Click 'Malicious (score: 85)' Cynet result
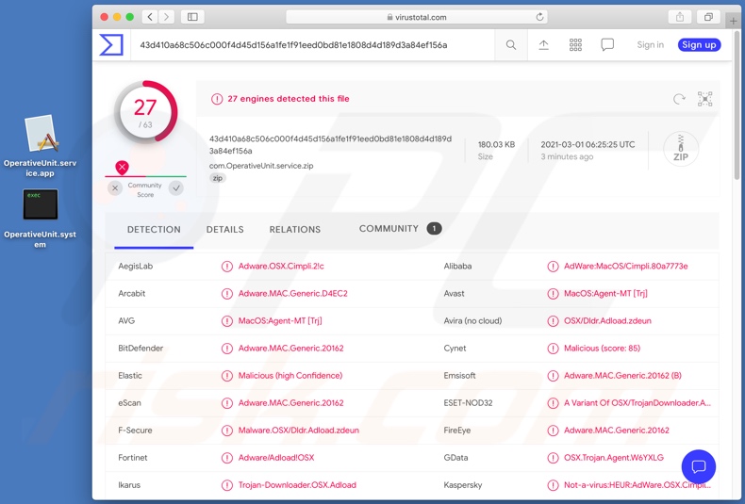 point(602,349)
